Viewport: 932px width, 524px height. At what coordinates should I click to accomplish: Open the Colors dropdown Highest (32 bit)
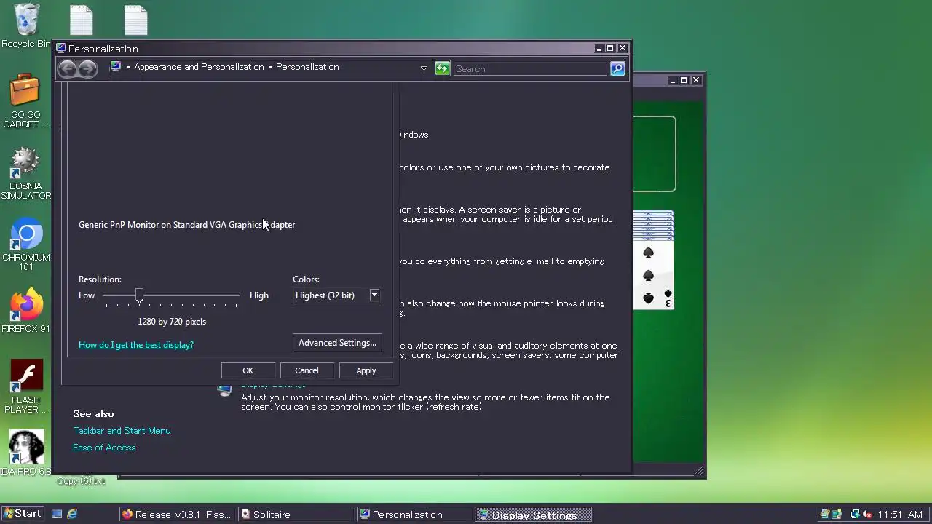point(337,295)
